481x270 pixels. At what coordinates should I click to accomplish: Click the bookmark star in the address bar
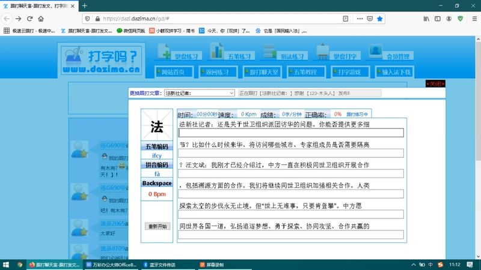click(x=380, y=19)
